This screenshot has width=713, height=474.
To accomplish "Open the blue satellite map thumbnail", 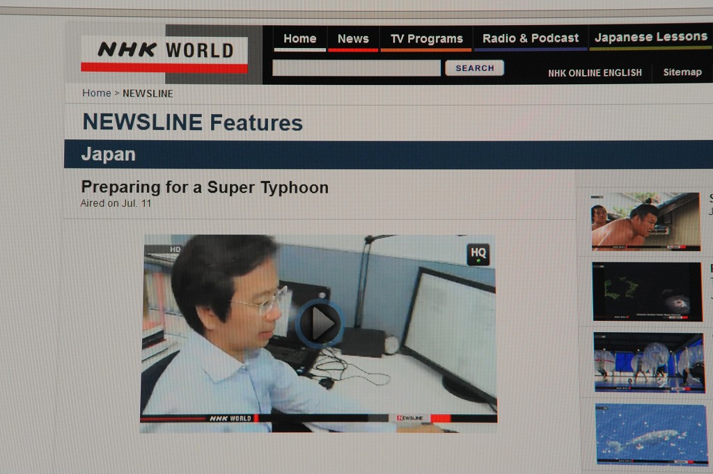I will [650, 434].
